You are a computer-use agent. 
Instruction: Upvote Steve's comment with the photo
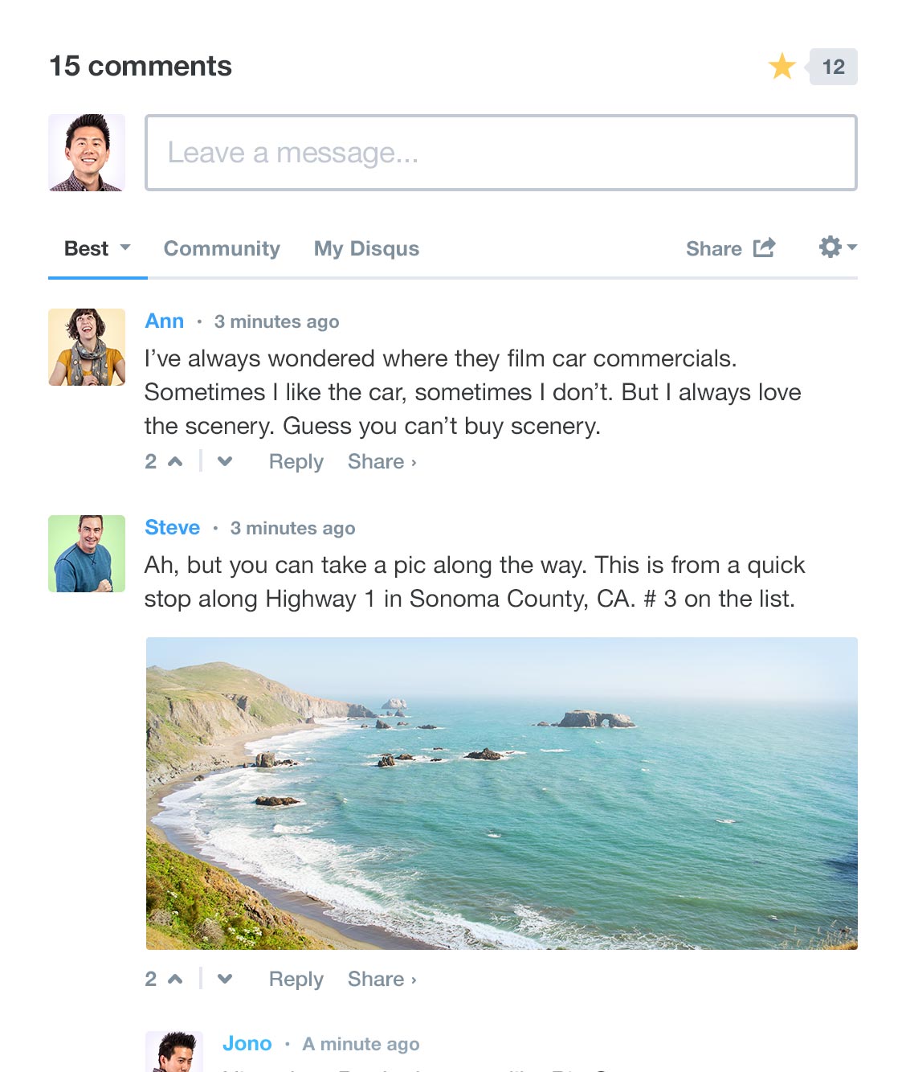[175, 979]
